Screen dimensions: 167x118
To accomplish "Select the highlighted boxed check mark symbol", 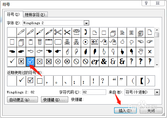I will click(x=31, y=62).
